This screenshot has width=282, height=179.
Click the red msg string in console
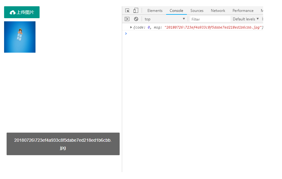point(213,27)
